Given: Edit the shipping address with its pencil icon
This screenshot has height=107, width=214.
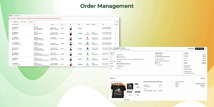Looking at the screenshot, I should pyautogui.click(x=163, y=53).
